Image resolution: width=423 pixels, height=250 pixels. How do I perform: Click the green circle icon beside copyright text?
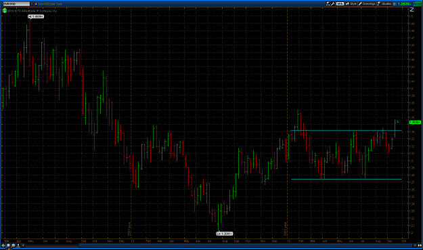[5, 11]
